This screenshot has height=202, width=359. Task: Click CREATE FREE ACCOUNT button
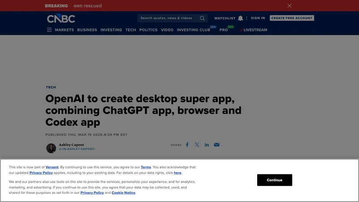[292, 18]
